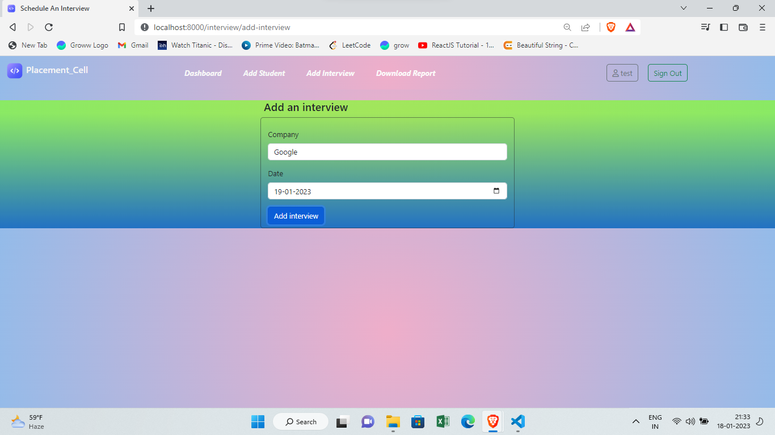This screenshot has width=775, height=435.
Task: Open the weather widget showing Haze
Action: 27,421
